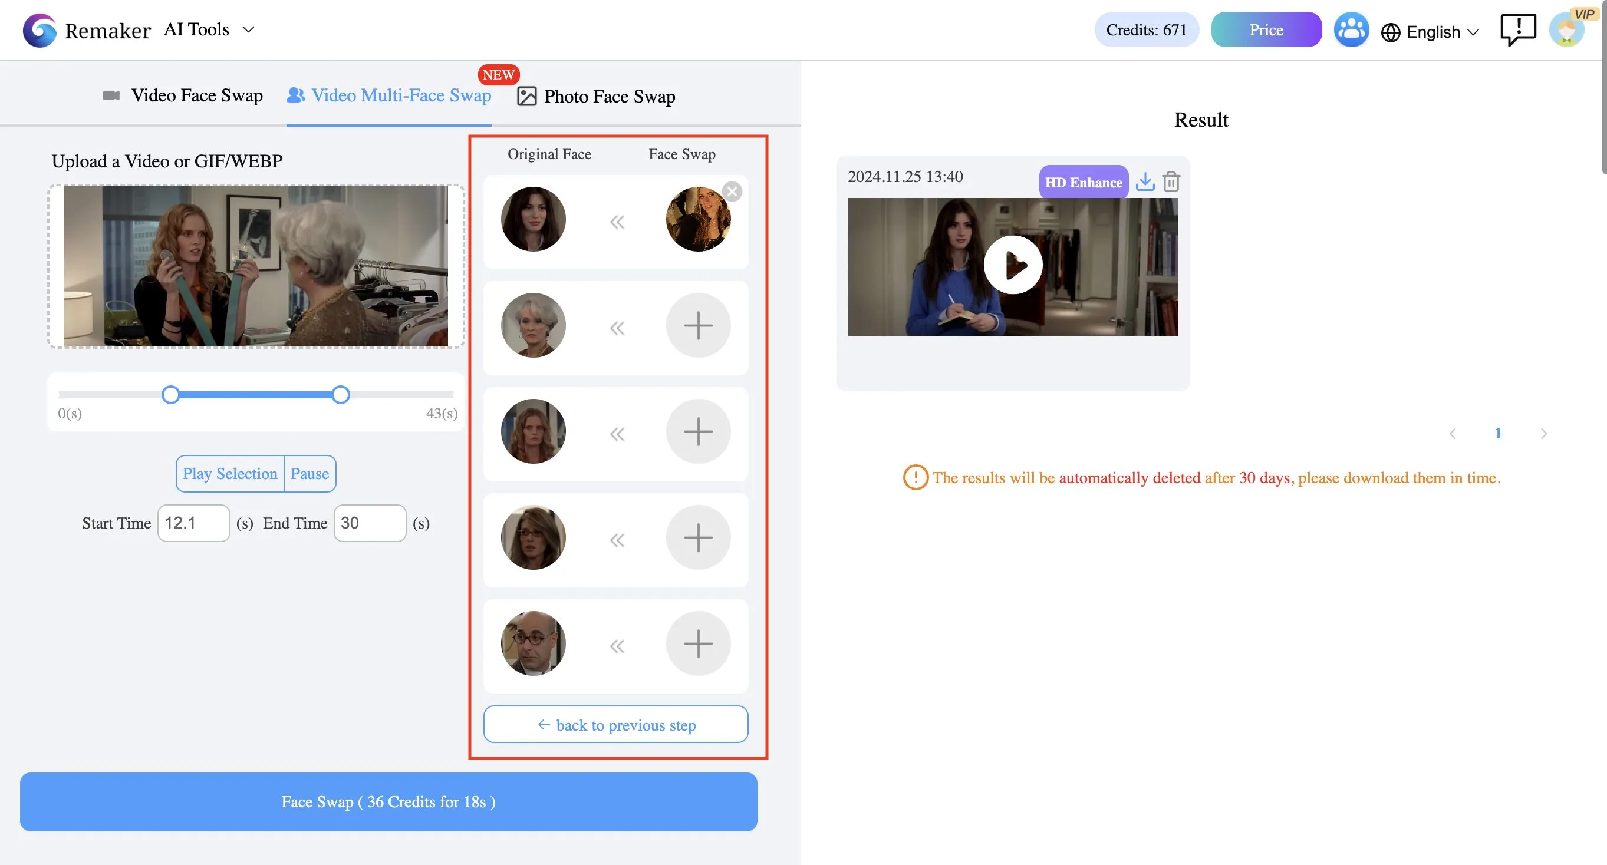Image resolution: width=1607 pixels, height=865 pixels.
Task: Download the result video
Action: pos(1145,181)
